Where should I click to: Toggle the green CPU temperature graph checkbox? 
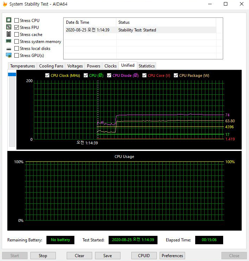coord(86,75)
